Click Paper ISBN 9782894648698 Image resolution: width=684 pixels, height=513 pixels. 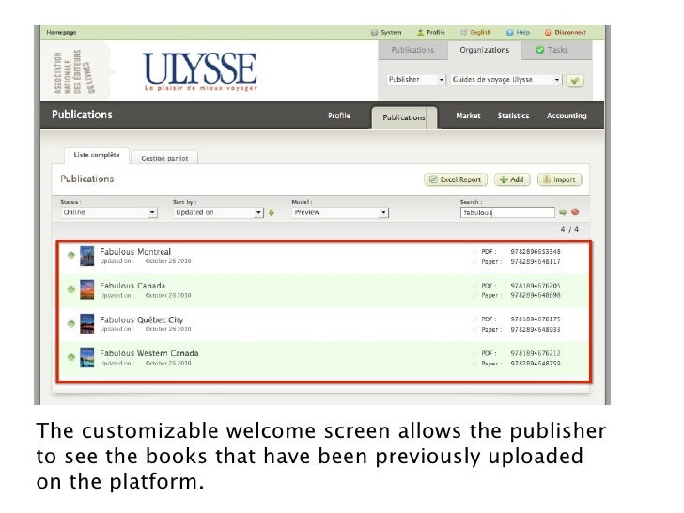536,295
